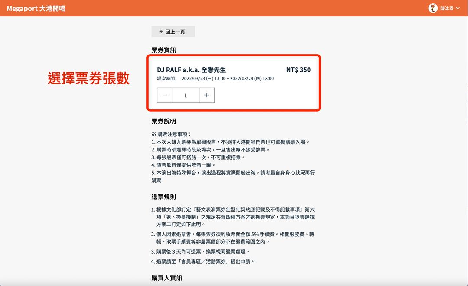Focus the ticket quantity input field
Image resolution: width=468 pixels, height=286 pixels.
point(185,96)
